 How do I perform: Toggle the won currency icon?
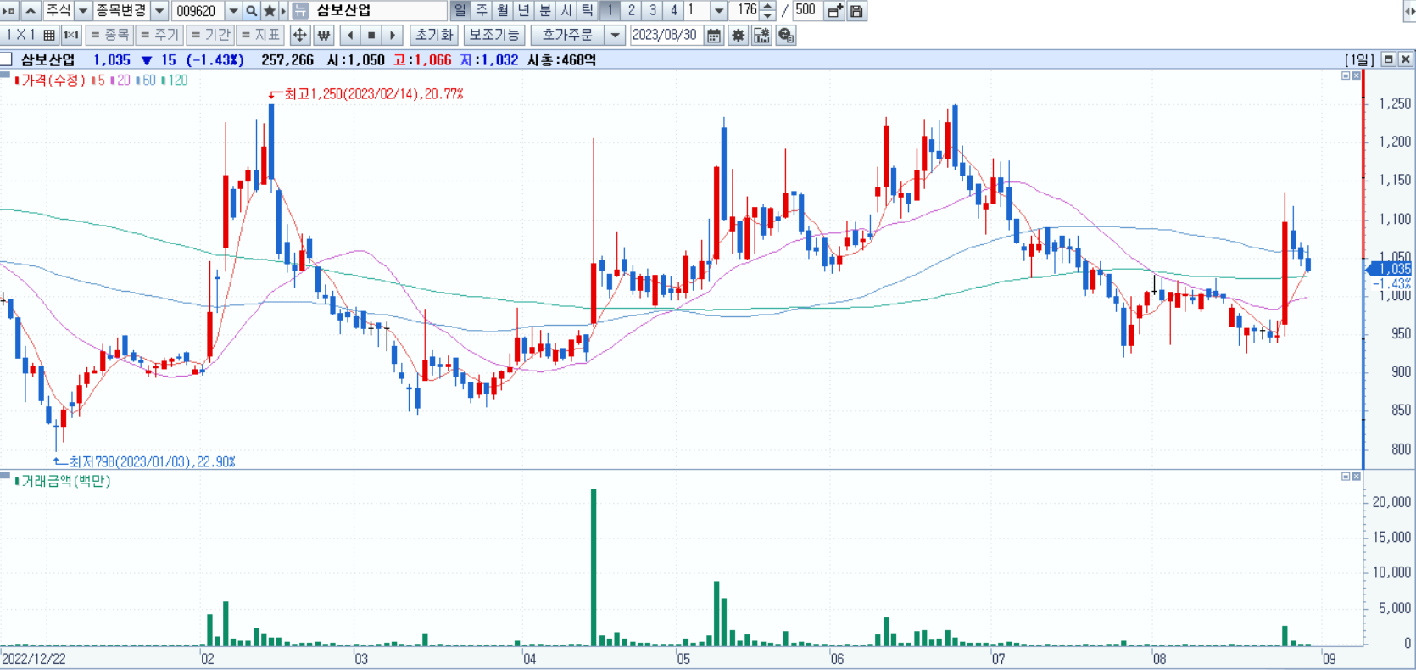tap(323, 35)
